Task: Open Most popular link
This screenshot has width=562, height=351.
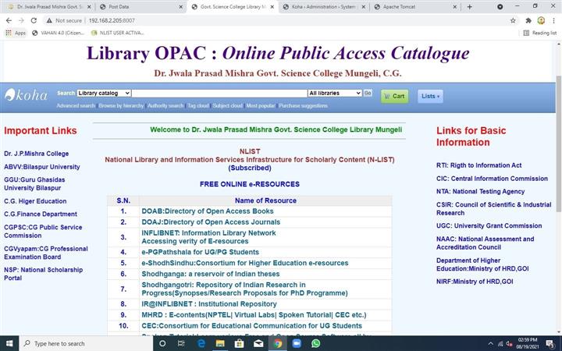Action: point(261,105)
